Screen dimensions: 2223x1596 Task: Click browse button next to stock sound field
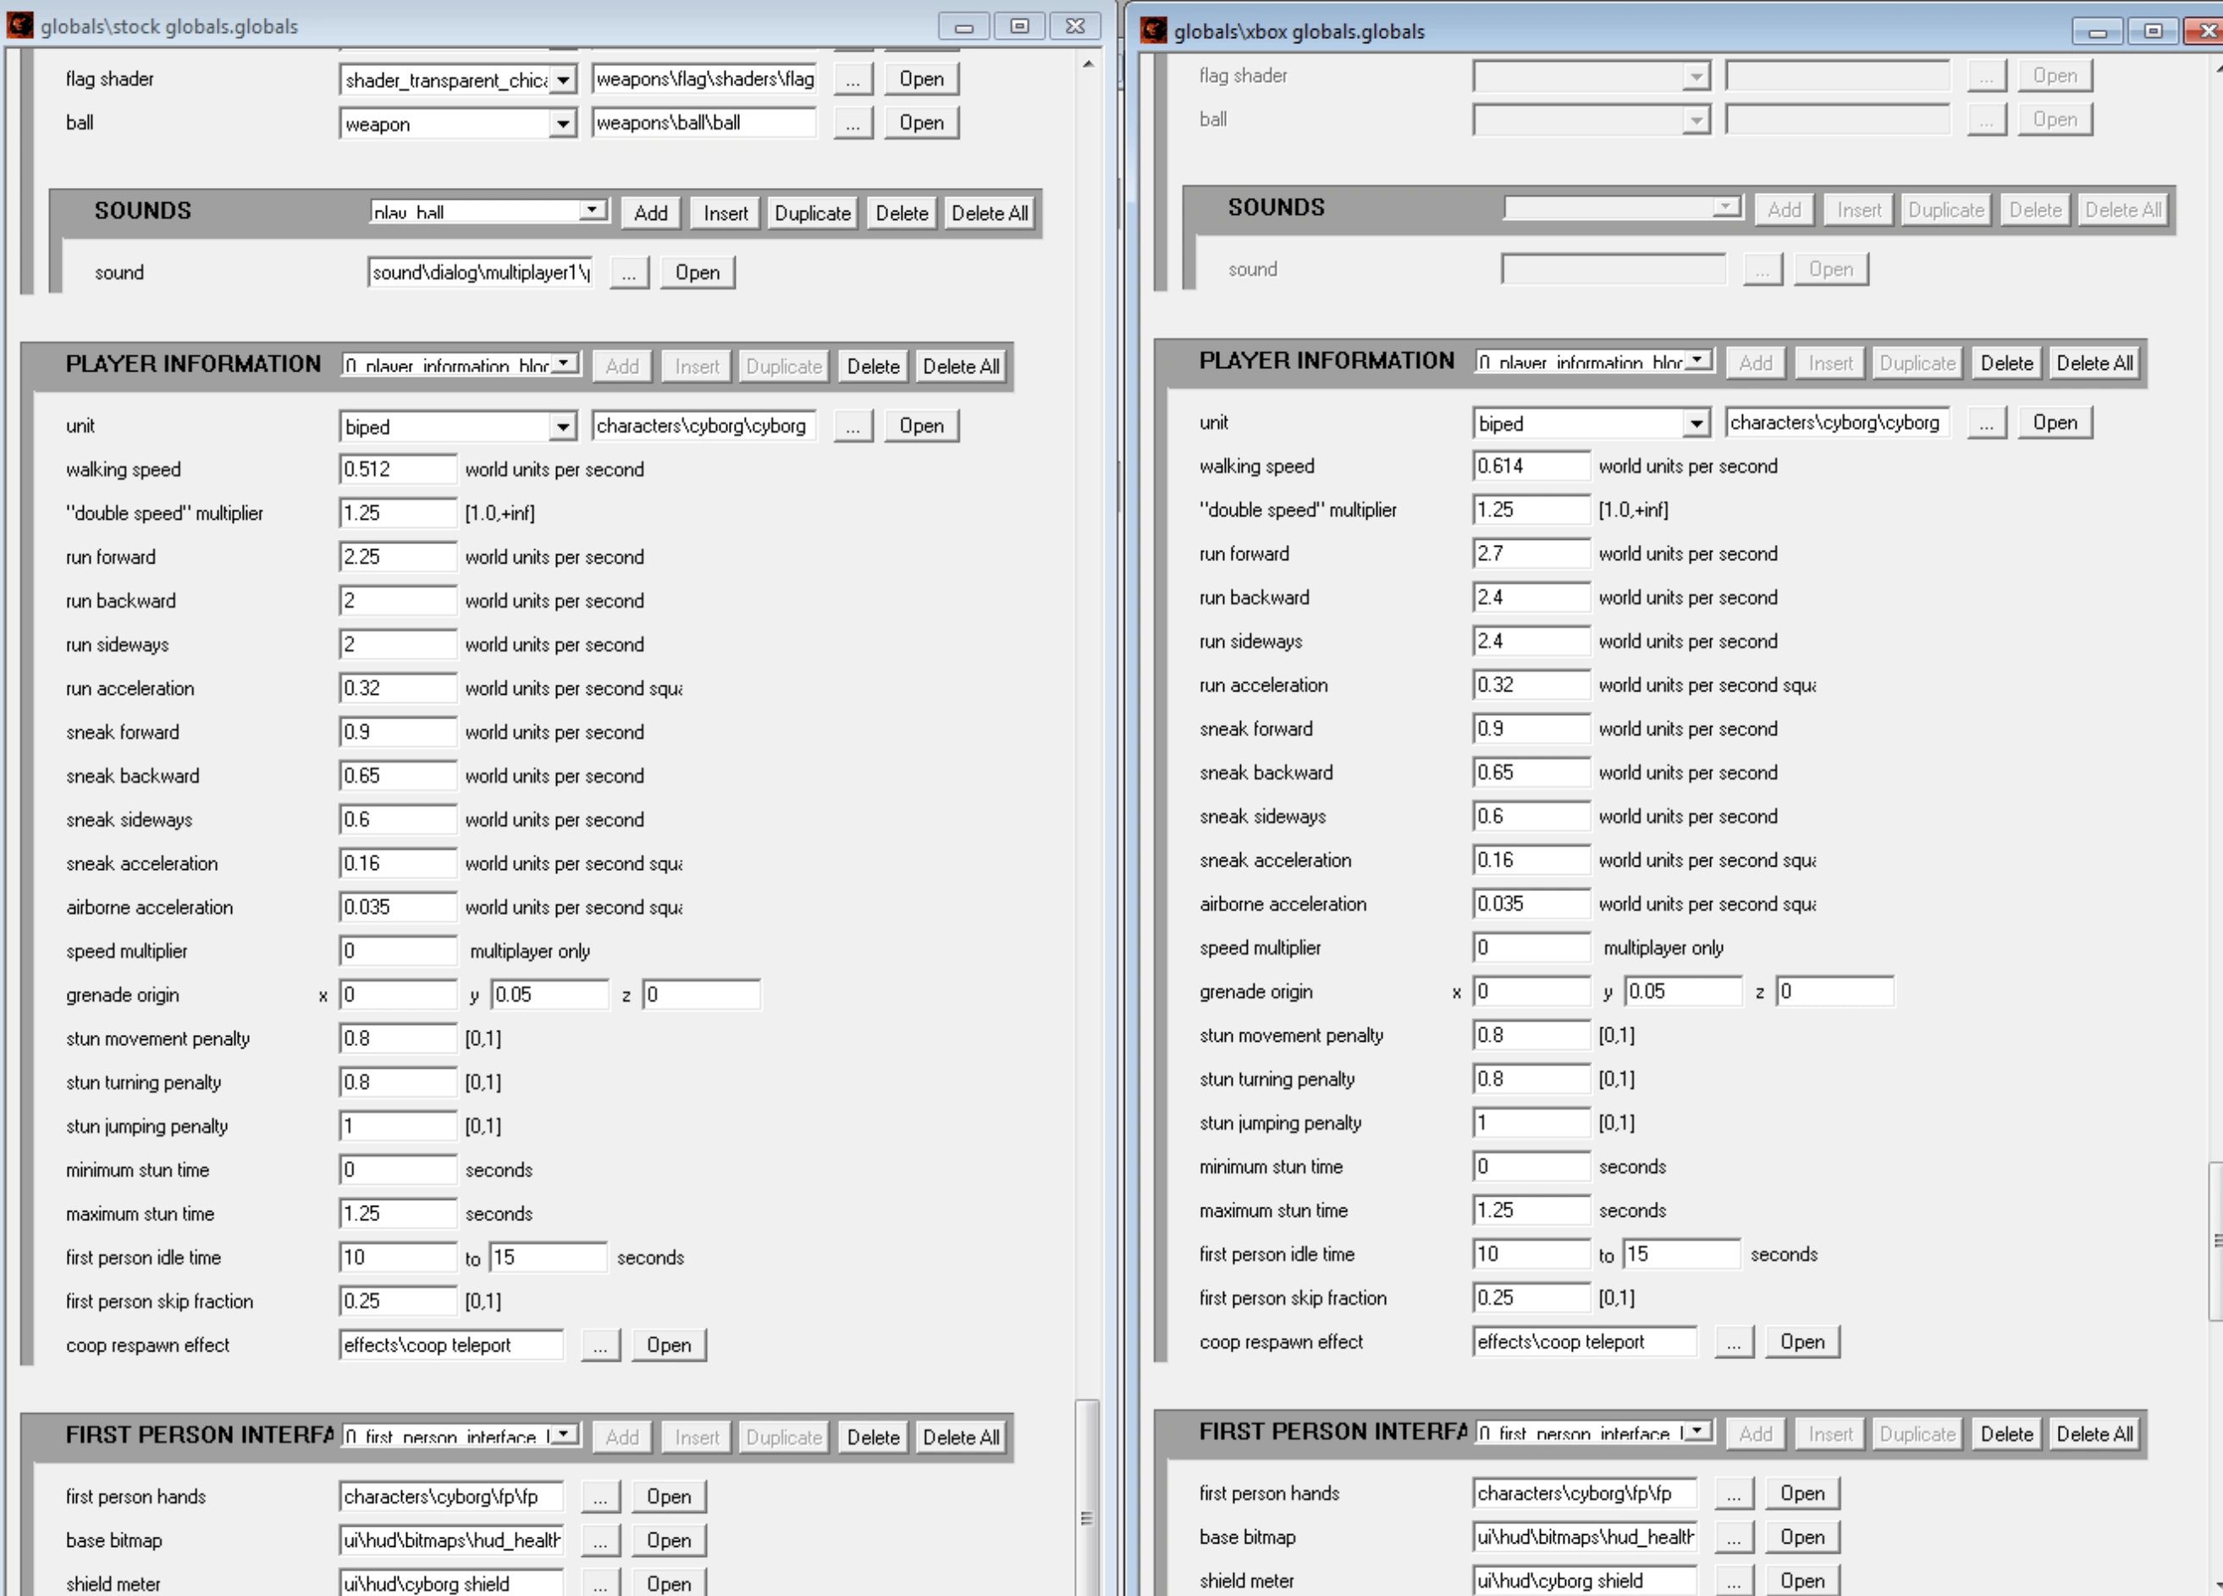628,273
